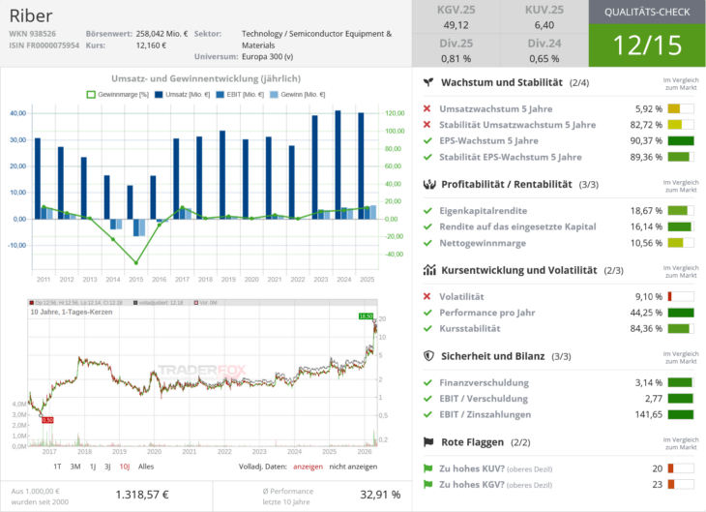Click the green 12/15 score box
The height and width of the screenshot is (512, 706).
point(647,45)
